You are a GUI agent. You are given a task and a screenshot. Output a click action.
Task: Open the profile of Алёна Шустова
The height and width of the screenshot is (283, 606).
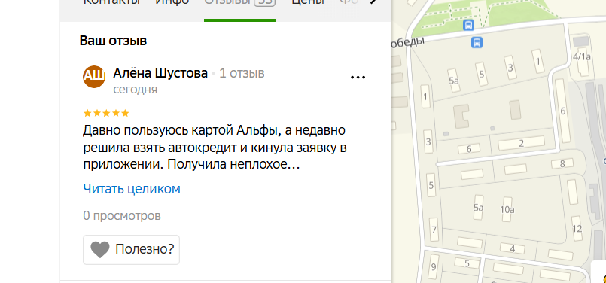tap(160, 73)
